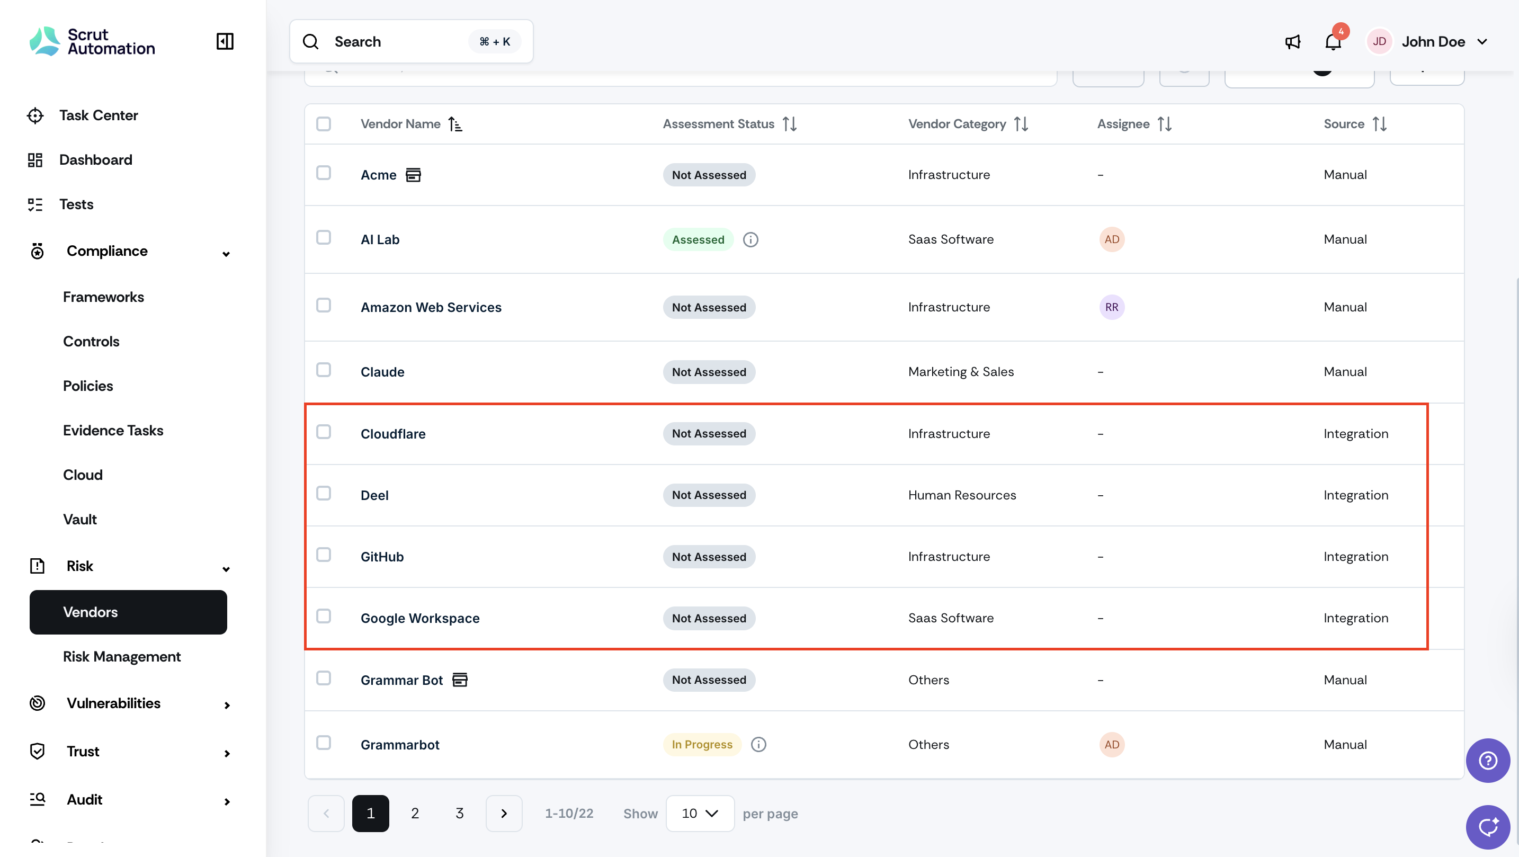Go to page 2 of vendors
The height and width of the screenshot is (857, 1519).
tap(415, 814)
